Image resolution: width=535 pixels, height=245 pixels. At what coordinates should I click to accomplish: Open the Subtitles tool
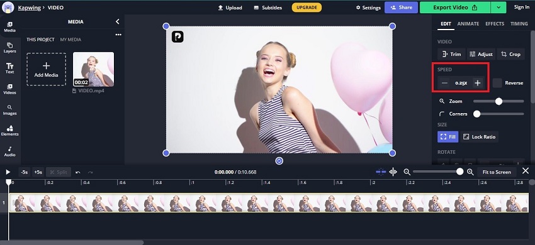[268, 8]
